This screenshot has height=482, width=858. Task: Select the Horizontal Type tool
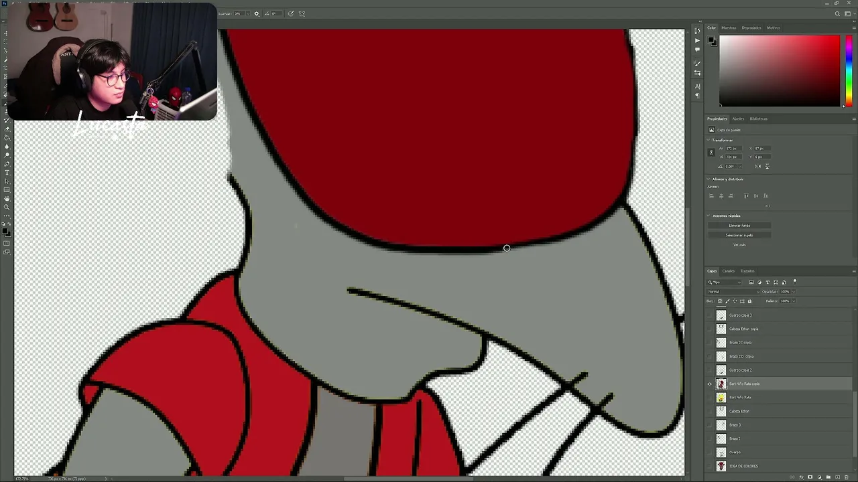tap(7, 172)
